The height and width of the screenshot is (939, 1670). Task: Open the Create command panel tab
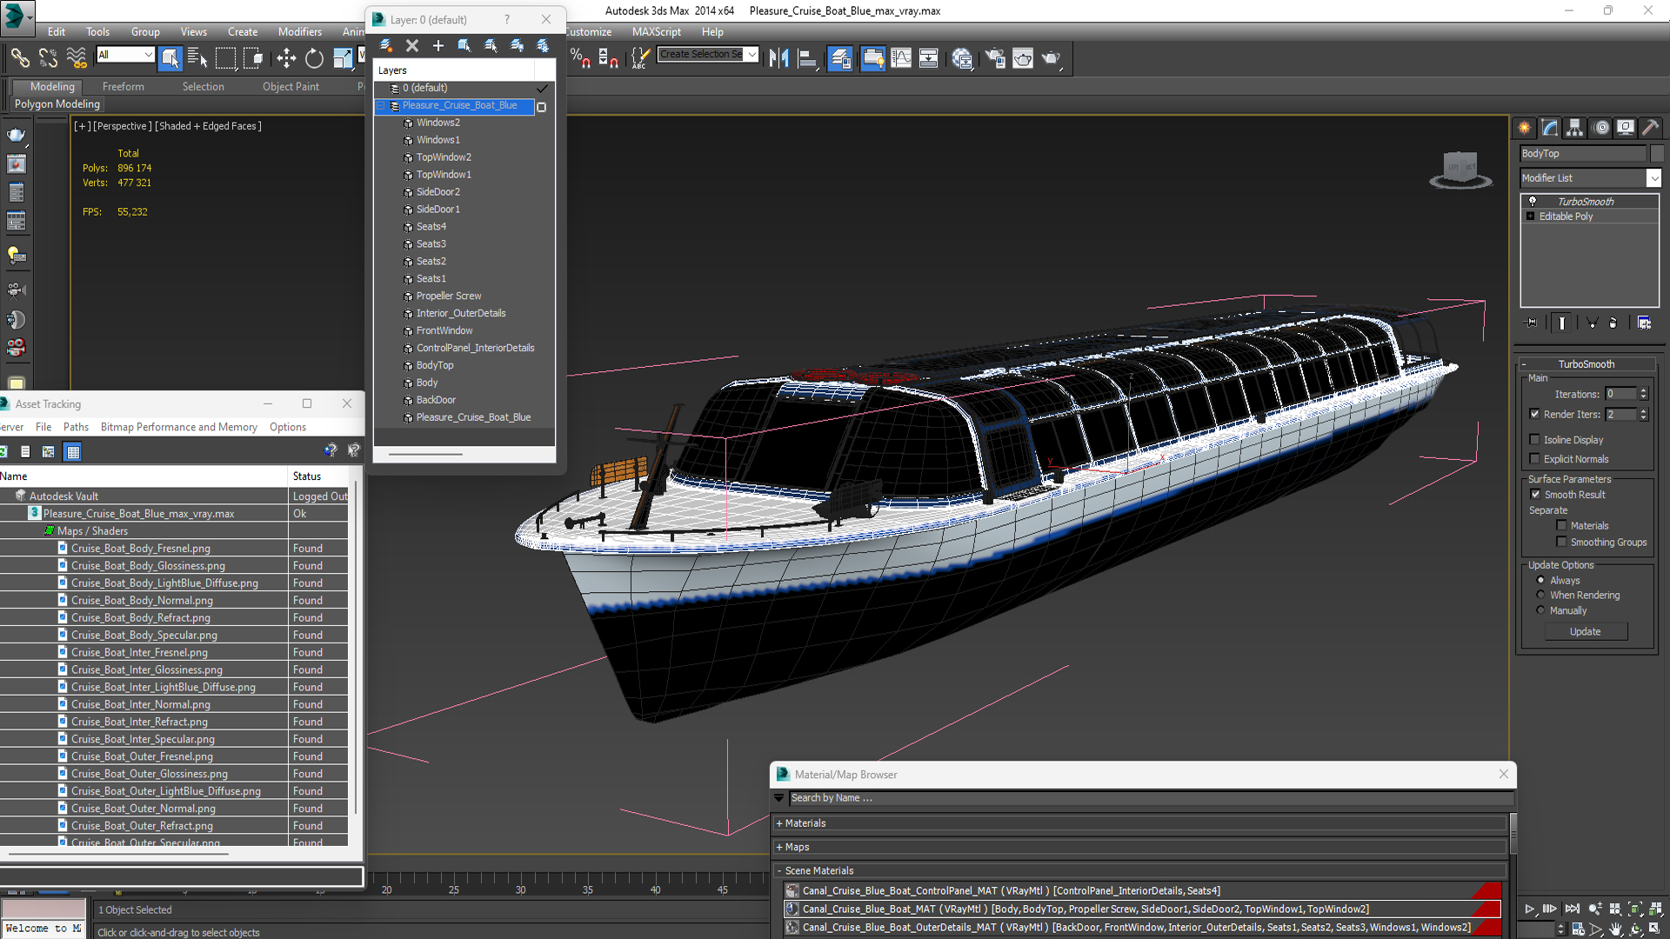[x=1525, y=128]
